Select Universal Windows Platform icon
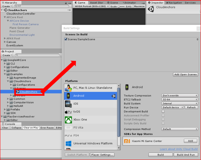 (x=68, y=143)
